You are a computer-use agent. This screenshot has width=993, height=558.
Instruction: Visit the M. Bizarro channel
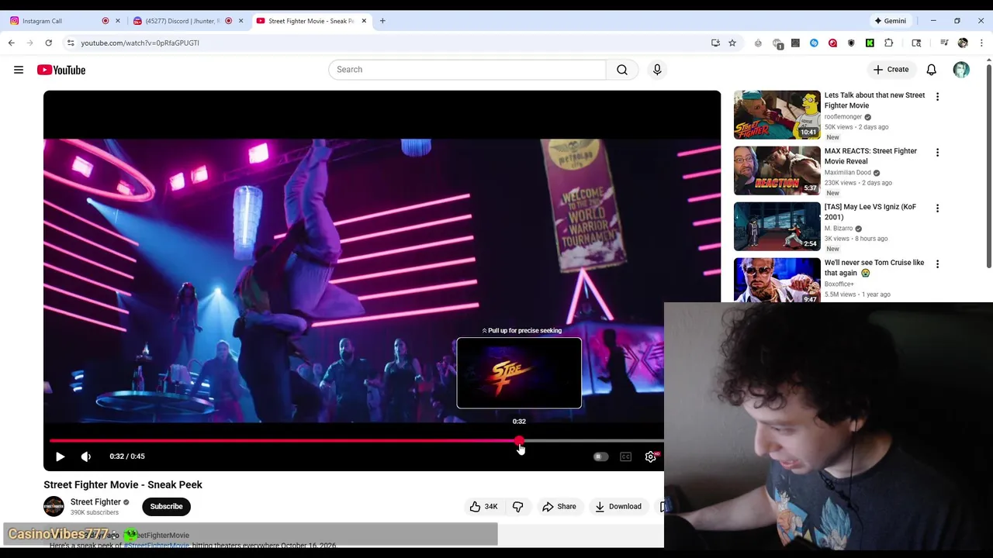839,229
